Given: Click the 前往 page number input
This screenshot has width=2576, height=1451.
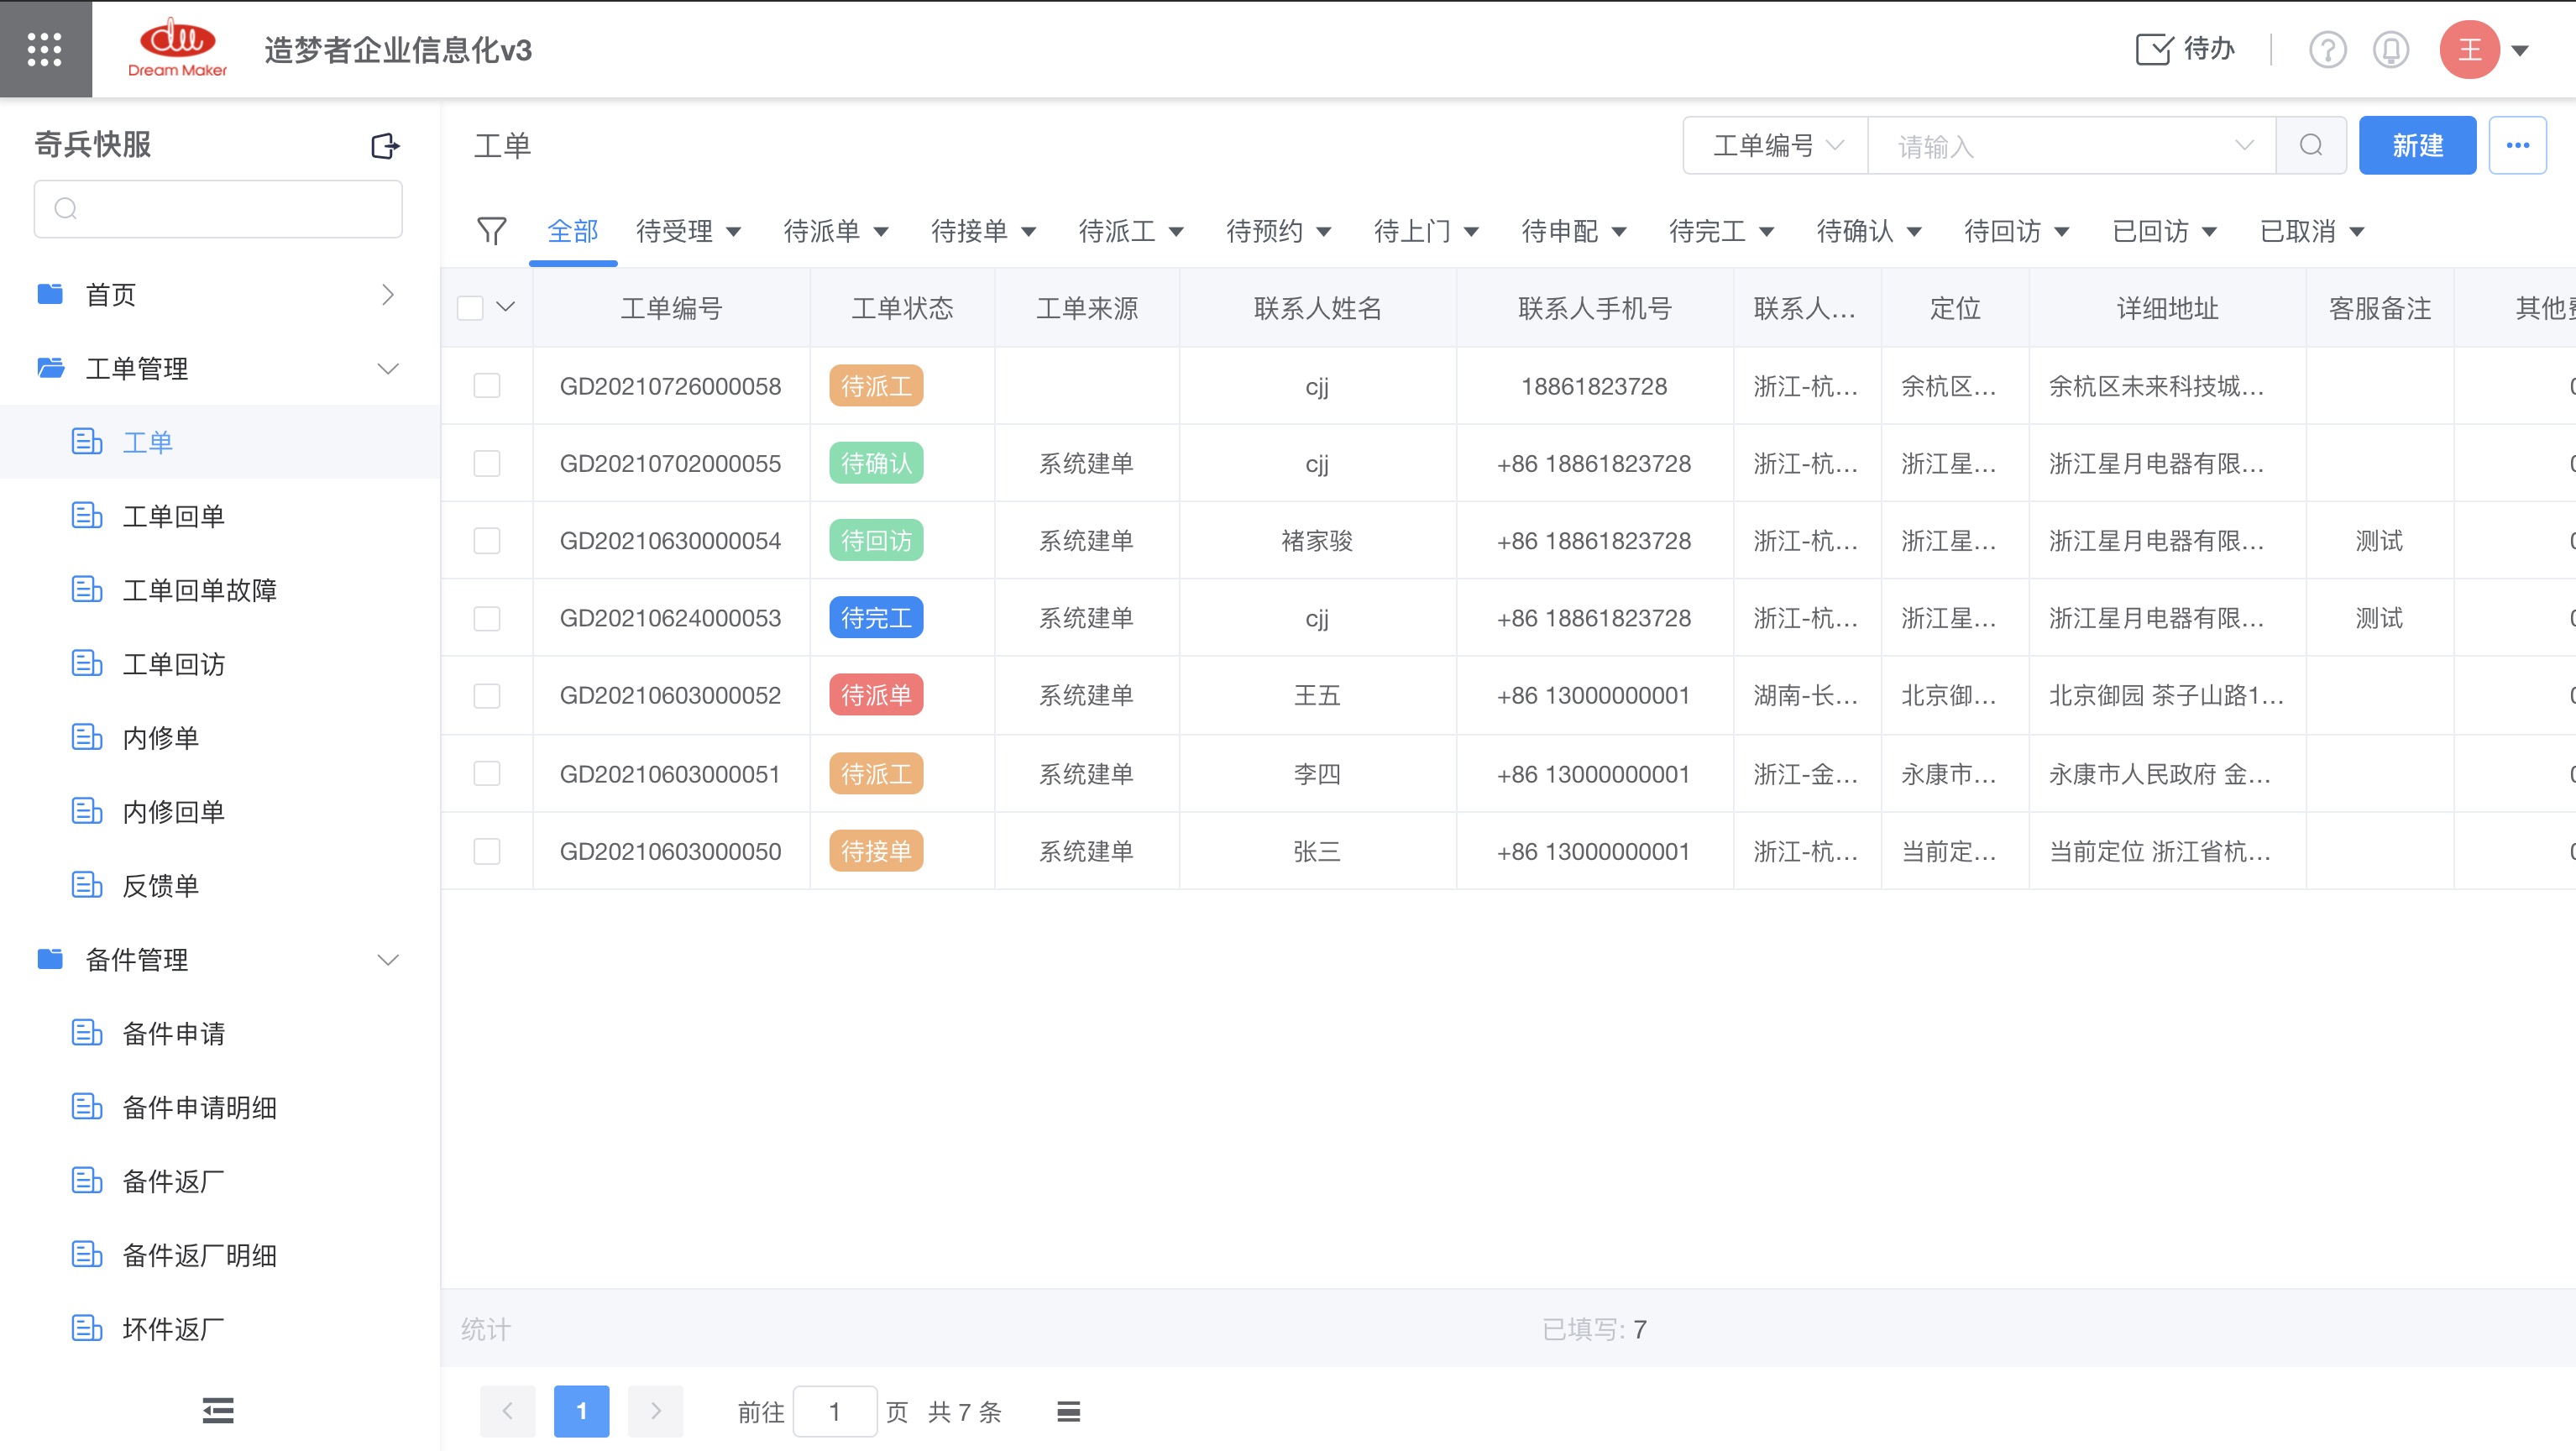Looking at the screenshot, I should pos(834,1411).
